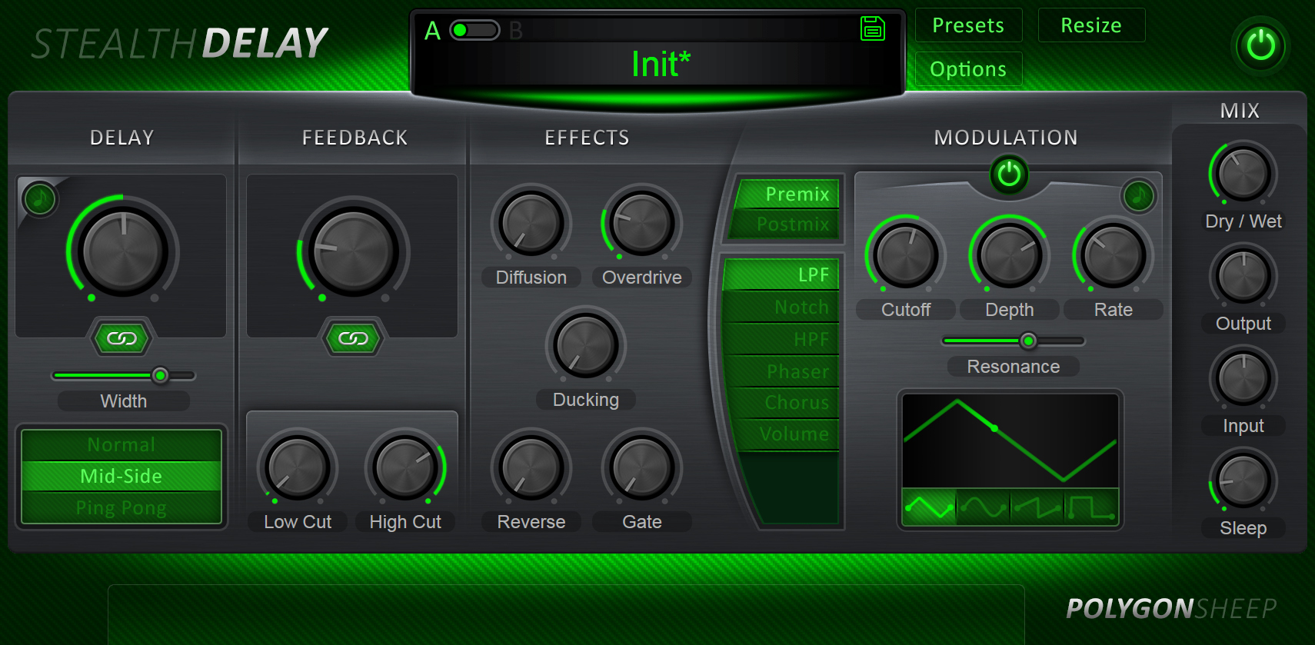Open the Presets menu
Viewport: 1315px width, 645px height.
pyautogui.click(x=968, y=25)
